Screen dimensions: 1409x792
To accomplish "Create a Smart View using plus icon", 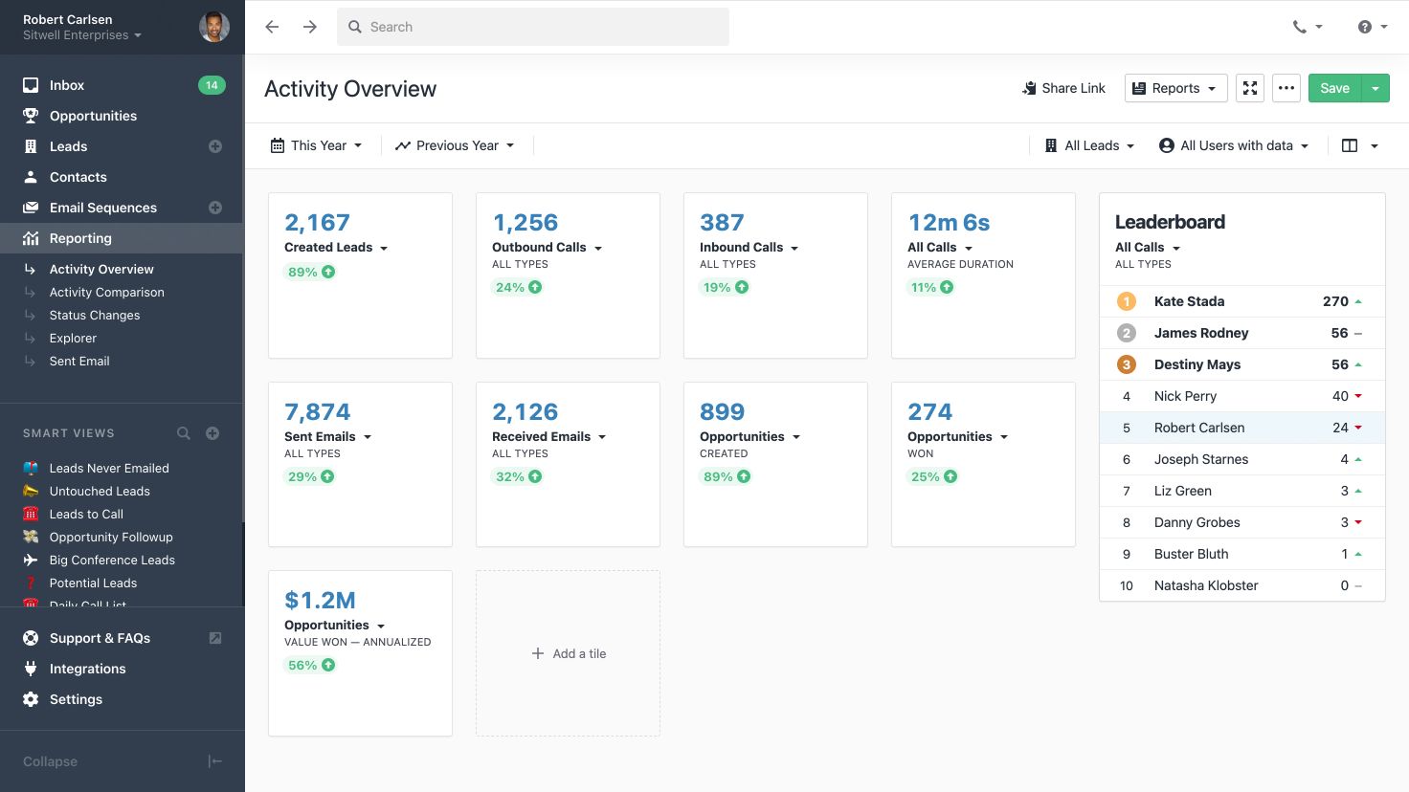I will pyautogui.click(x=212, y=432).
